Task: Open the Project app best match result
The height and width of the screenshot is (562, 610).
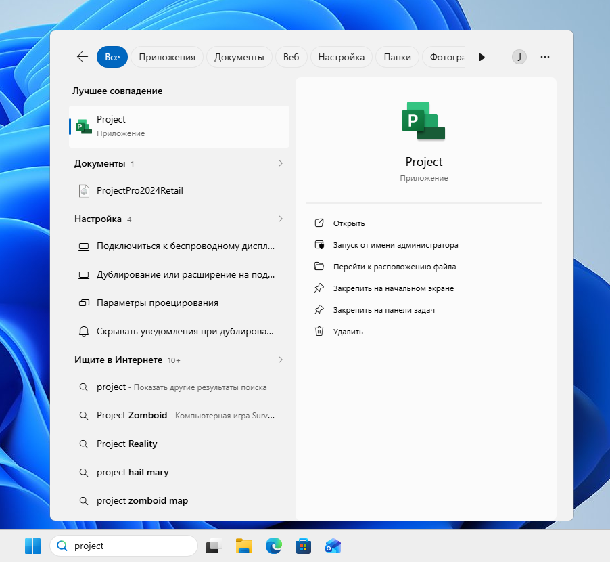Action: click(179, 126)
